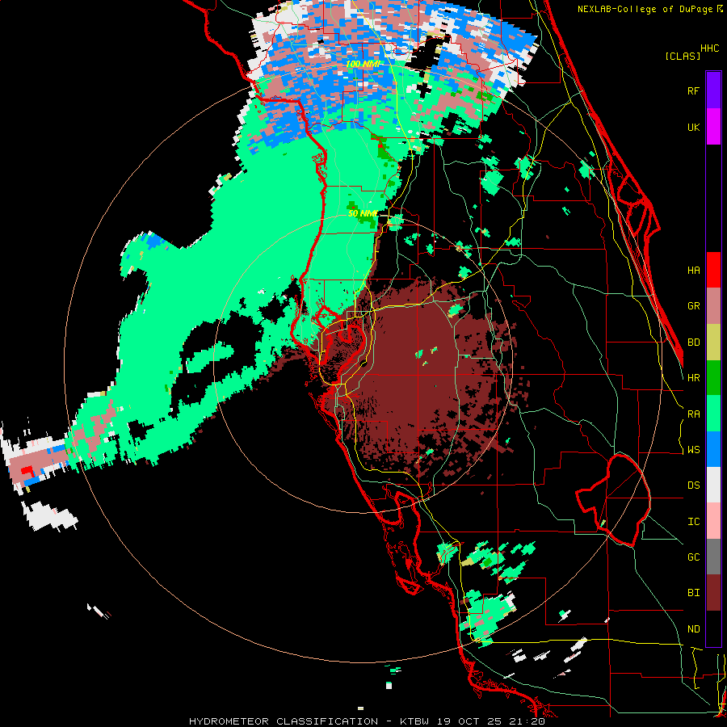Click the blue WS legend swatch
Viewport: 727px width, 727px height.
[713, 449]
